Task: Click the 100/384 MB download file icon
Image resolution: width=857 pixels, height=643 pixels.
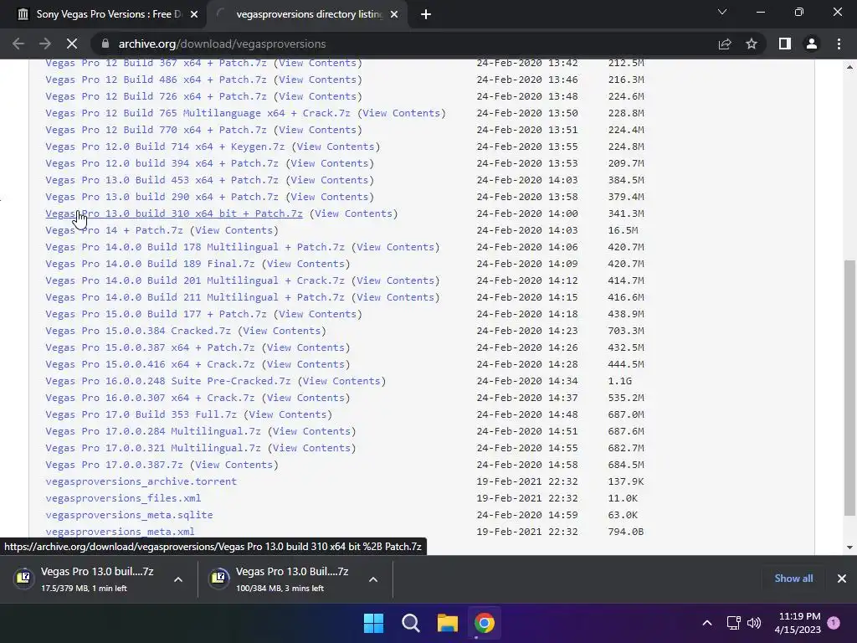Action: tap(218, 578)
